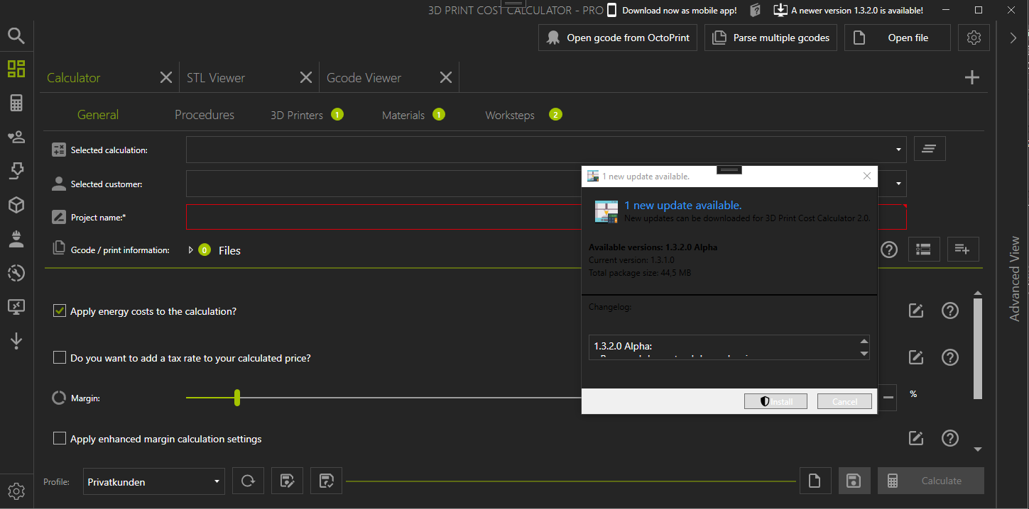Open the search icon in the left sidebar

[16, 35]
